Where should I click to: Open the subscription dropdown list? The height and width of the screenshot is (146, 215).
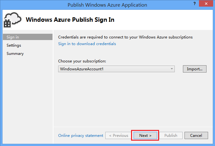116,69
